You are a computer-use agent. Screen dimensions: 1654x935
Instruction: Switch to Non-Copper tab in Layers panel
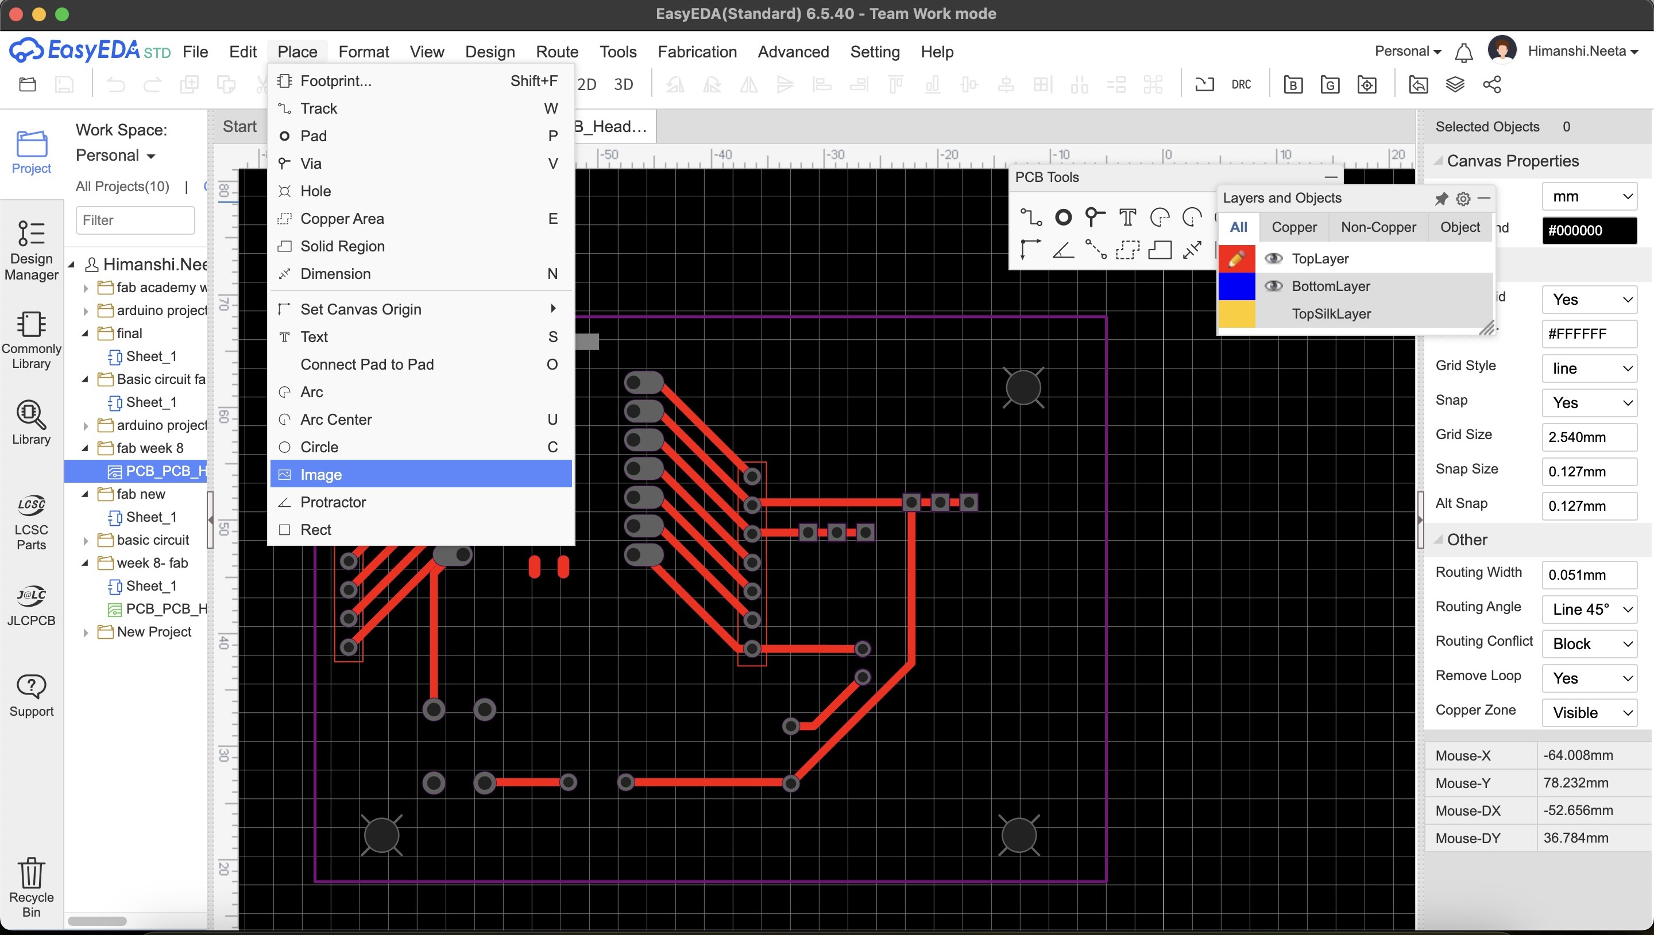tap(1378, 227)
